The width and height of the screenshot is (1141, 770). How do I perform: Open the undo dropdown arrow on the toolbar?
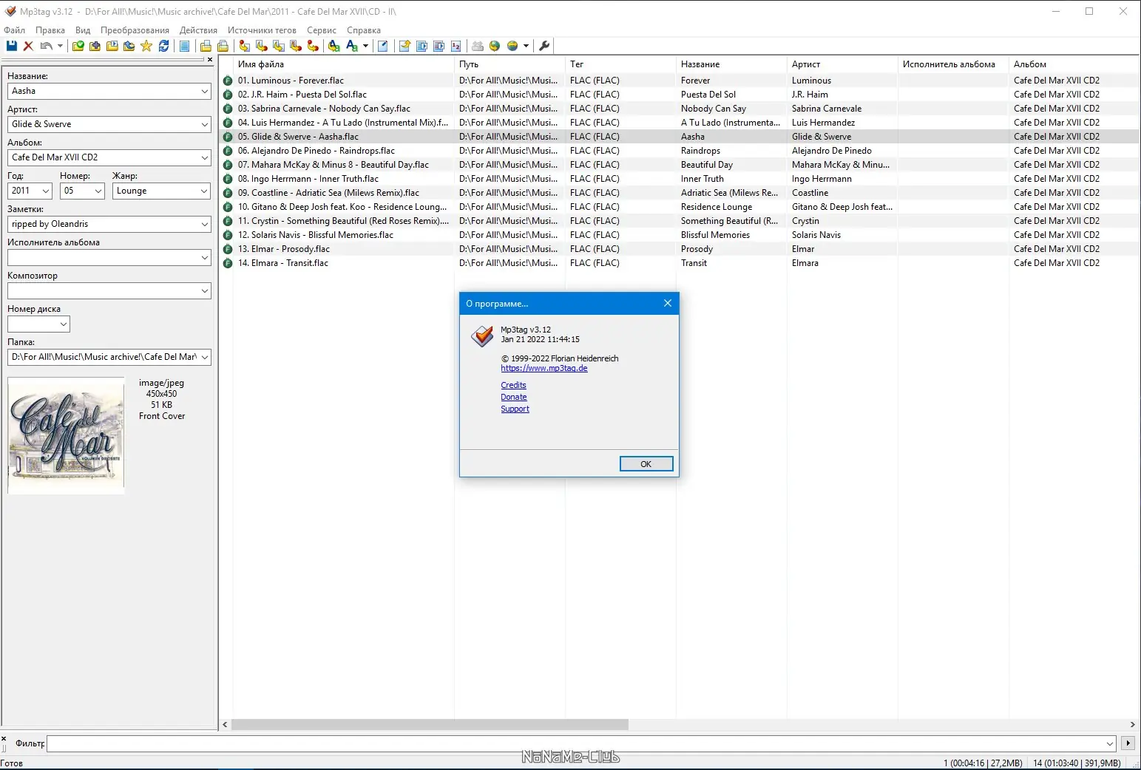(59, 46)
